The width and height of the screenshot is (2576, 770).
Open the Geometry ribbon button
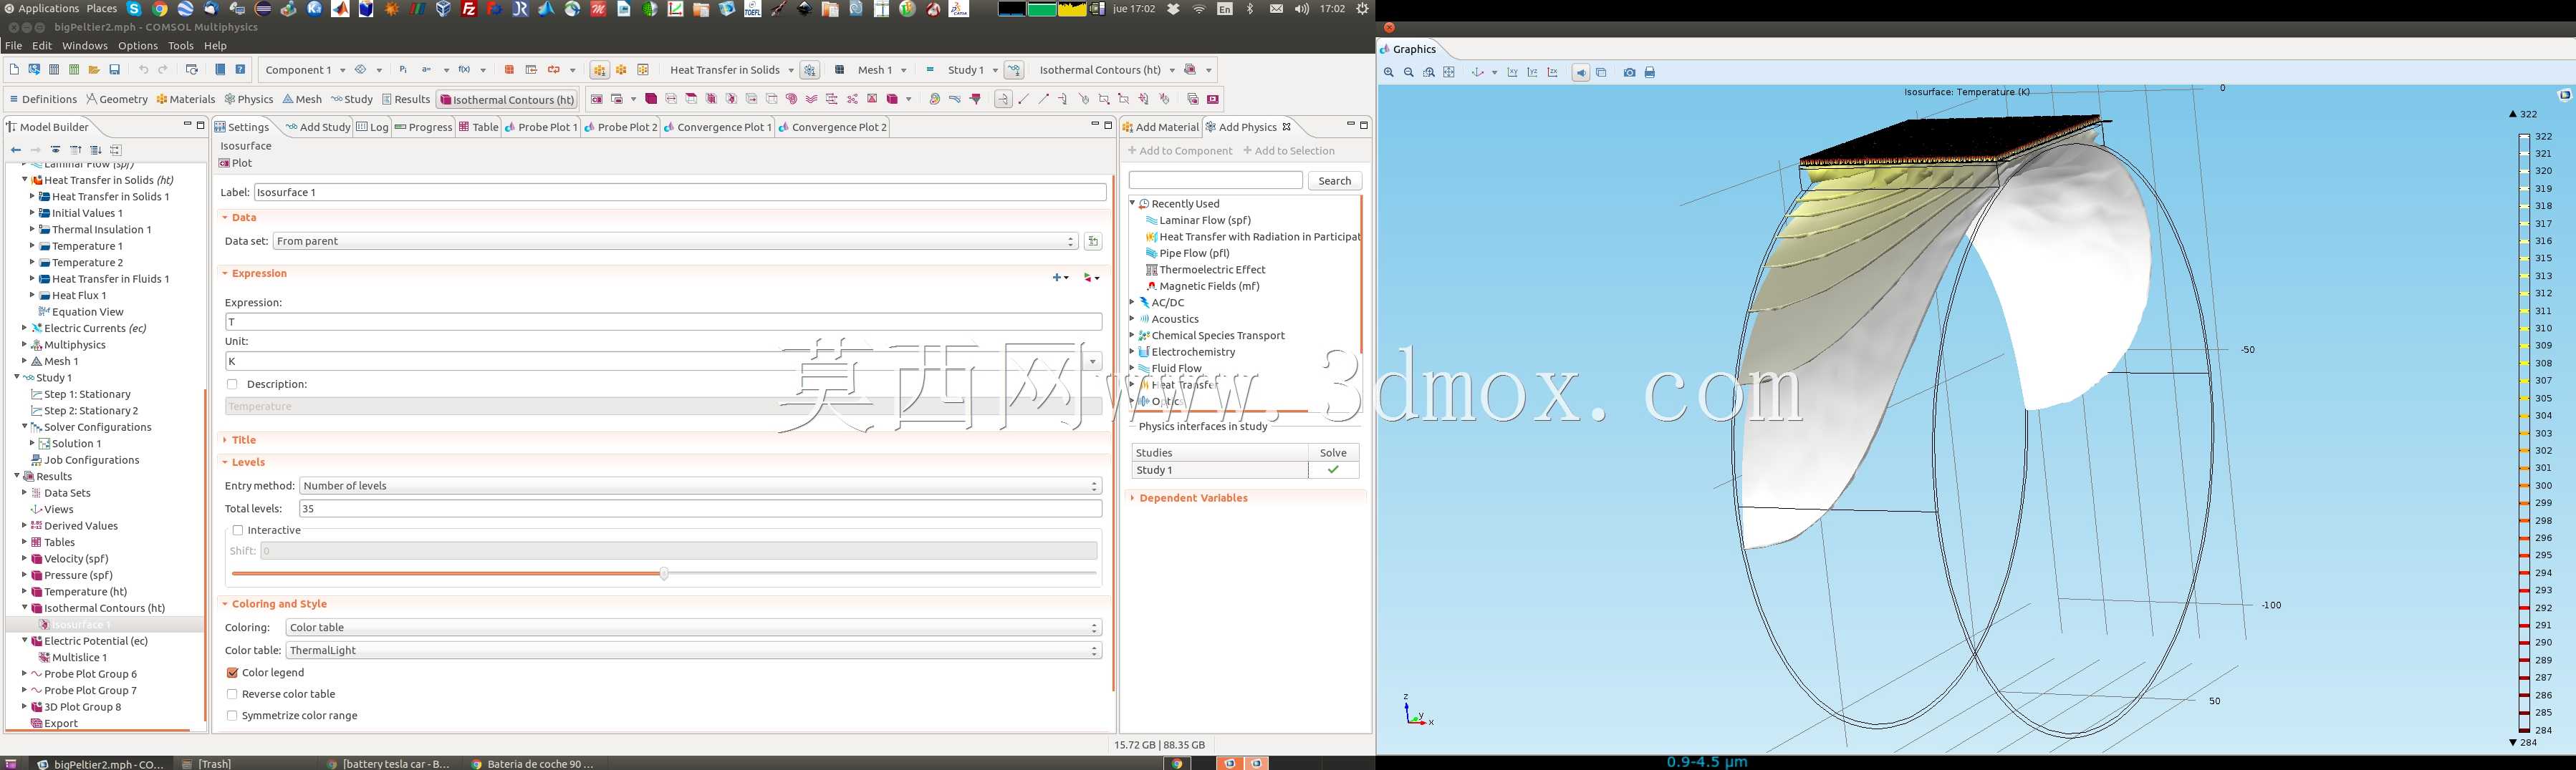click(117, 100)
